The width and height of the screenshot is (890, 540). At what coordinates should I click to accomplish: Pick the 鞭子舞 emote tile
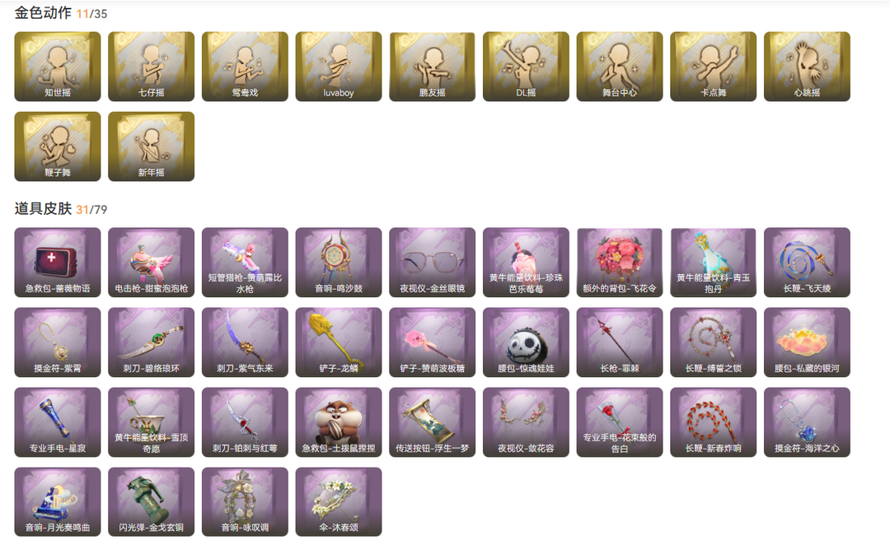(58, 147)
